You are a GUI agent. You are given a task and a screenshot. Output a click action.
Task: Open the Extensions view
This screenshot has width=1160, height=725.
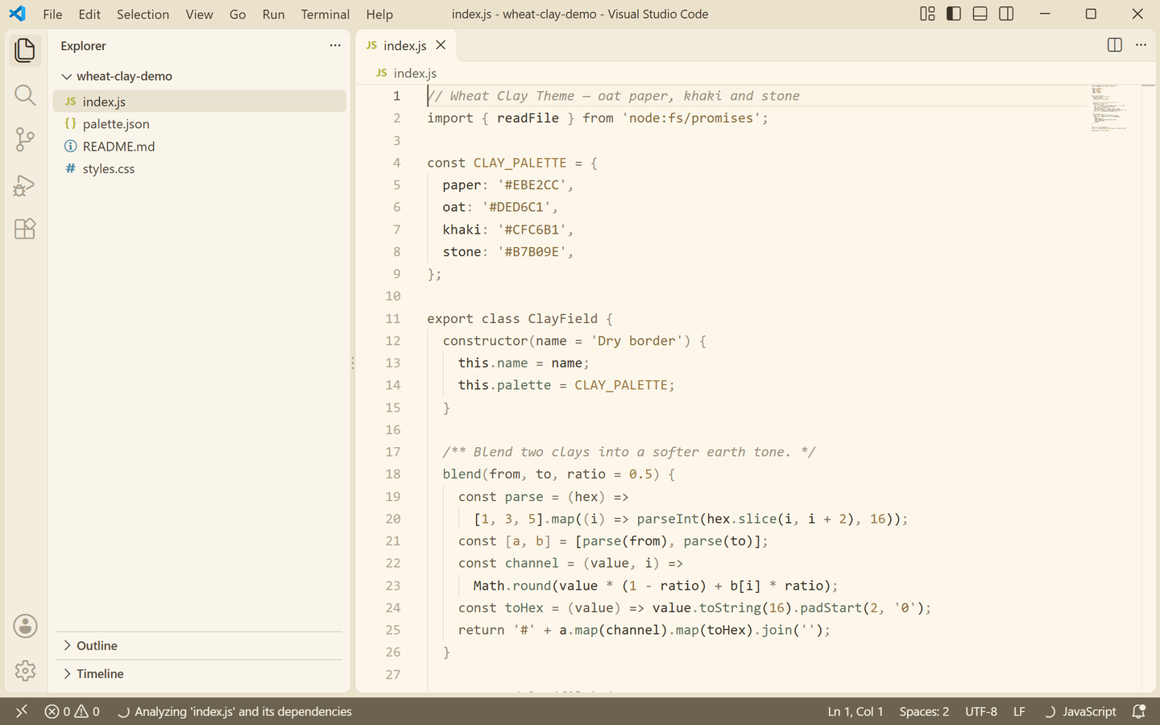point(25,229)
